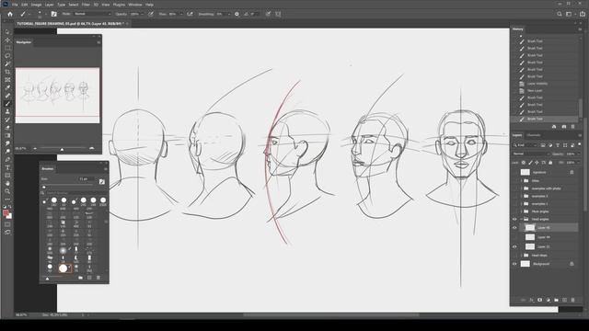Select the Move tool
Image resolution: width=589 pixels, height=331 pixels.
7,40
